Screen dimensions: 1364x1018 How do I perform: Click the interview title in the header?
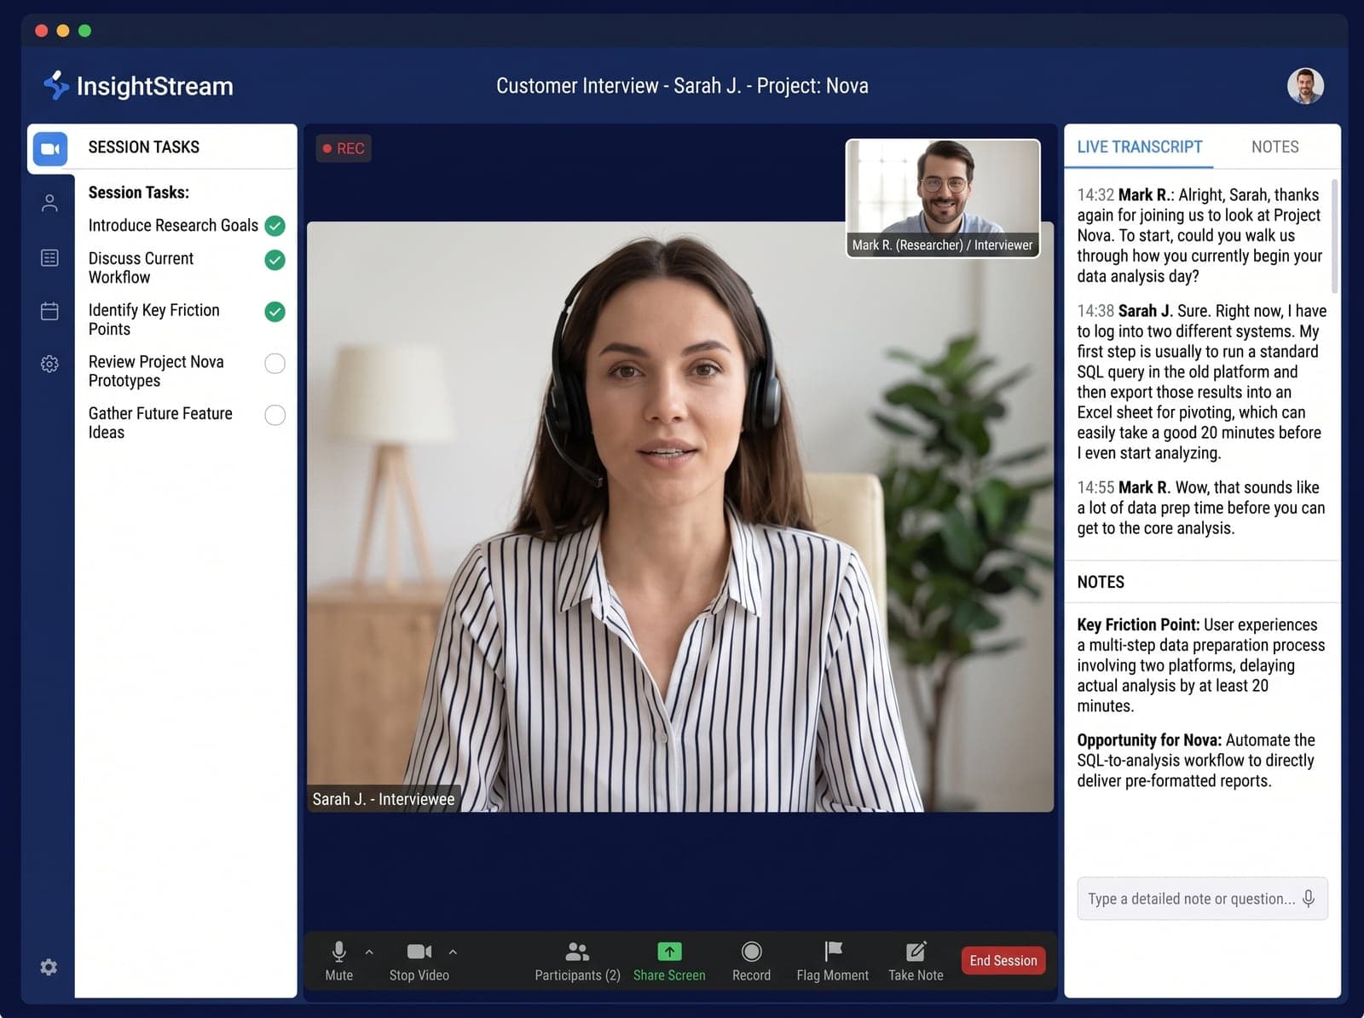point(682,86)
